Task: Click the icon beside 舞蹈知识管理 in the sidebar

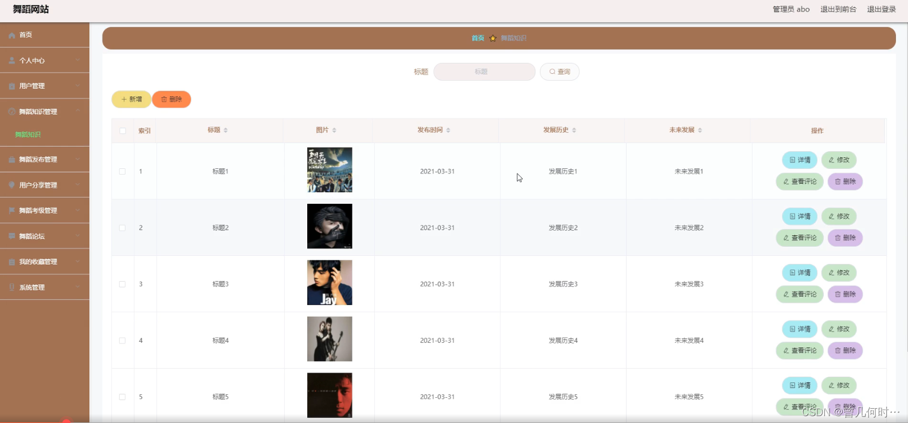Action: [x=11, y=112]
